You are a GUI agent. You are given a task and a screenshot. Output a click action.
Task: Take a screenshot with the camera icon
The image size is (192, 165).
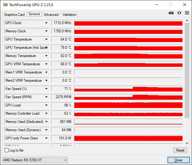(x=171, y=13)
